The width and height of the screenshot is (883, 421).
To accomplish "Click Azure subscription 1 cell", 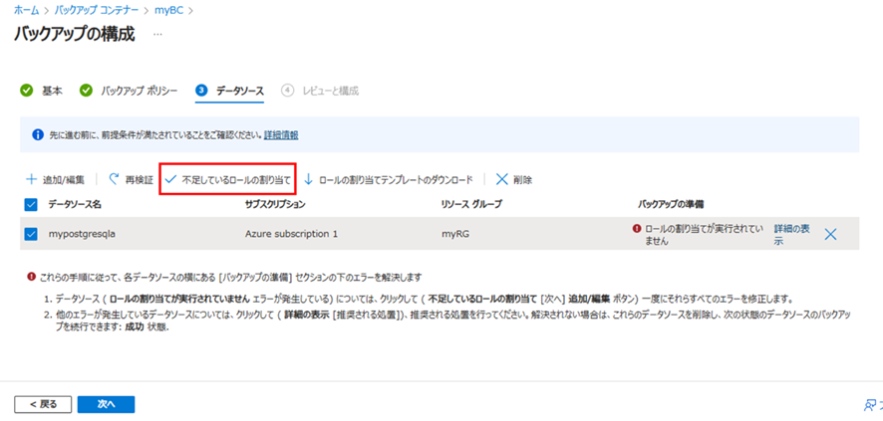I will (292, 235).
